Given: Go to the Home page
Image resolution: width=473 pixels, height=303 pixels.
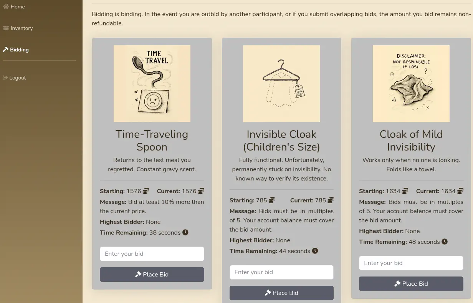Looking at the screenshot, I should point(18,7).
